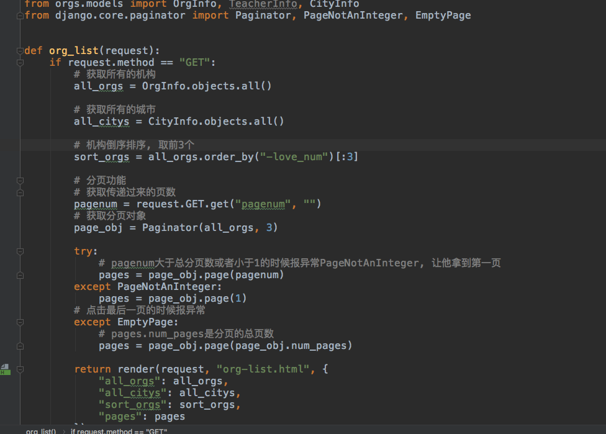Click the "pages" dictionary key
This screenshot has height=434, width=606.
[120, 417]
